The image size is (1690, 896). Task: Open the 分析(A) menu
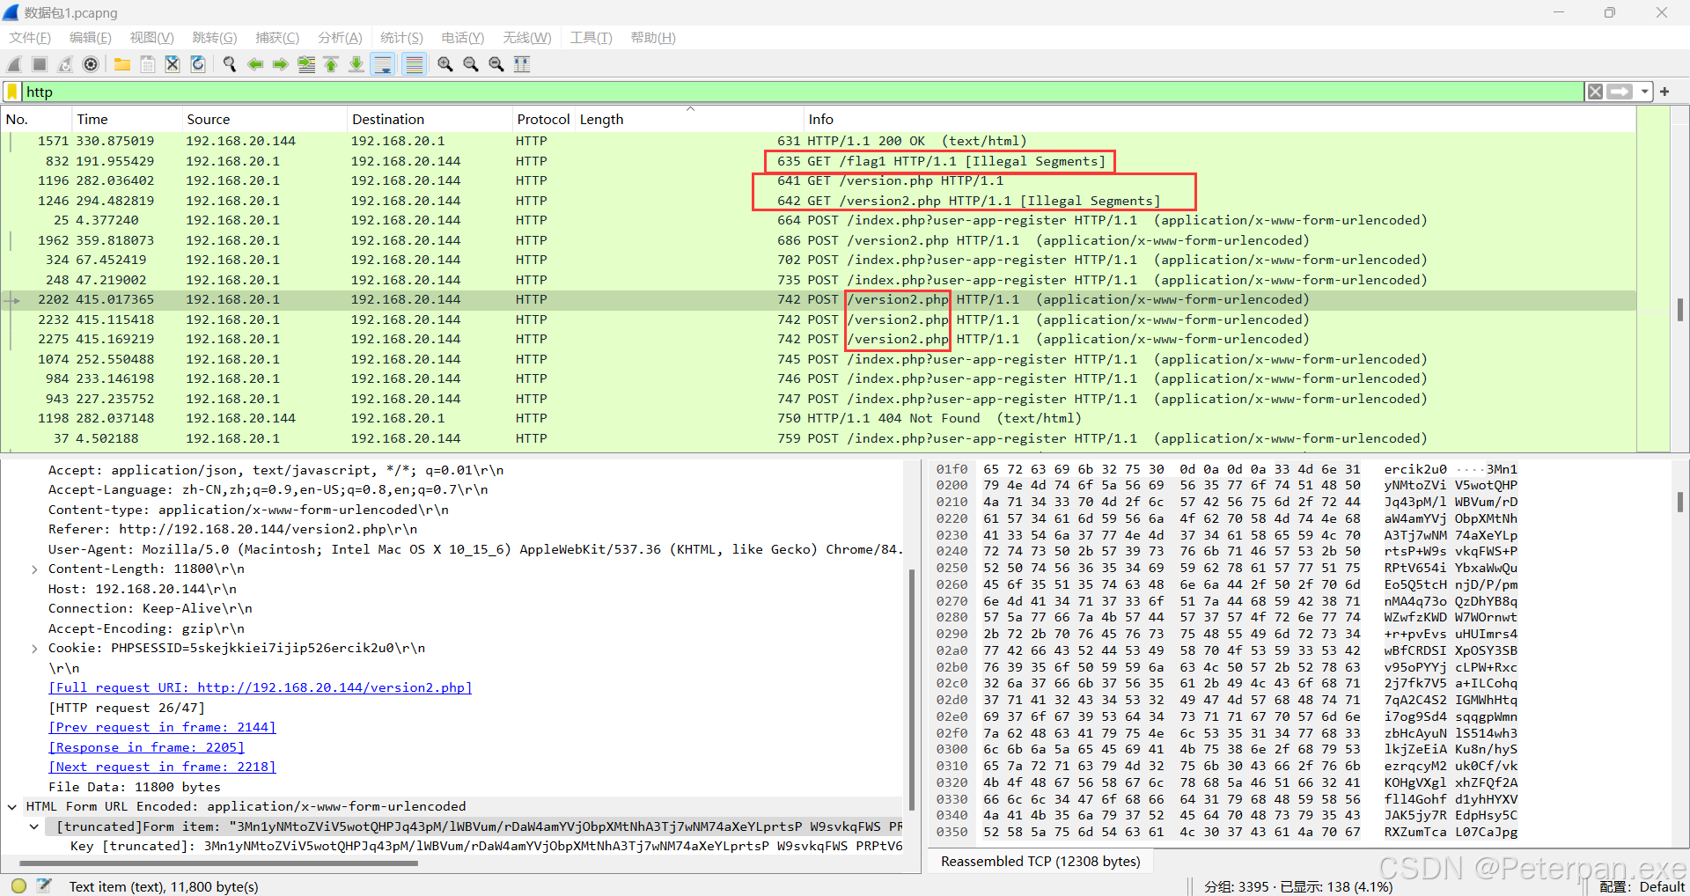click(340, 38)
